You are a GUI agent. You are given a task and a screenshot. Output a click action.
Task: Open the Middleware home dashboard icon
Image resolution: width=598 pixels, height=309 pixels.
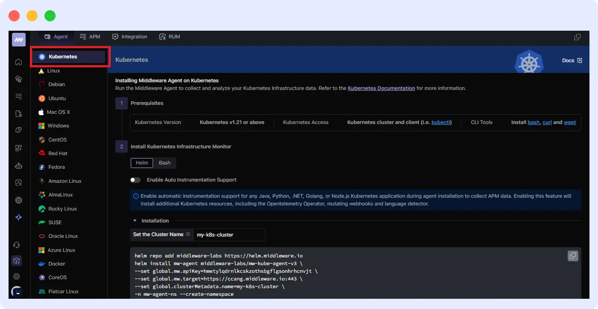pos(18,62)
